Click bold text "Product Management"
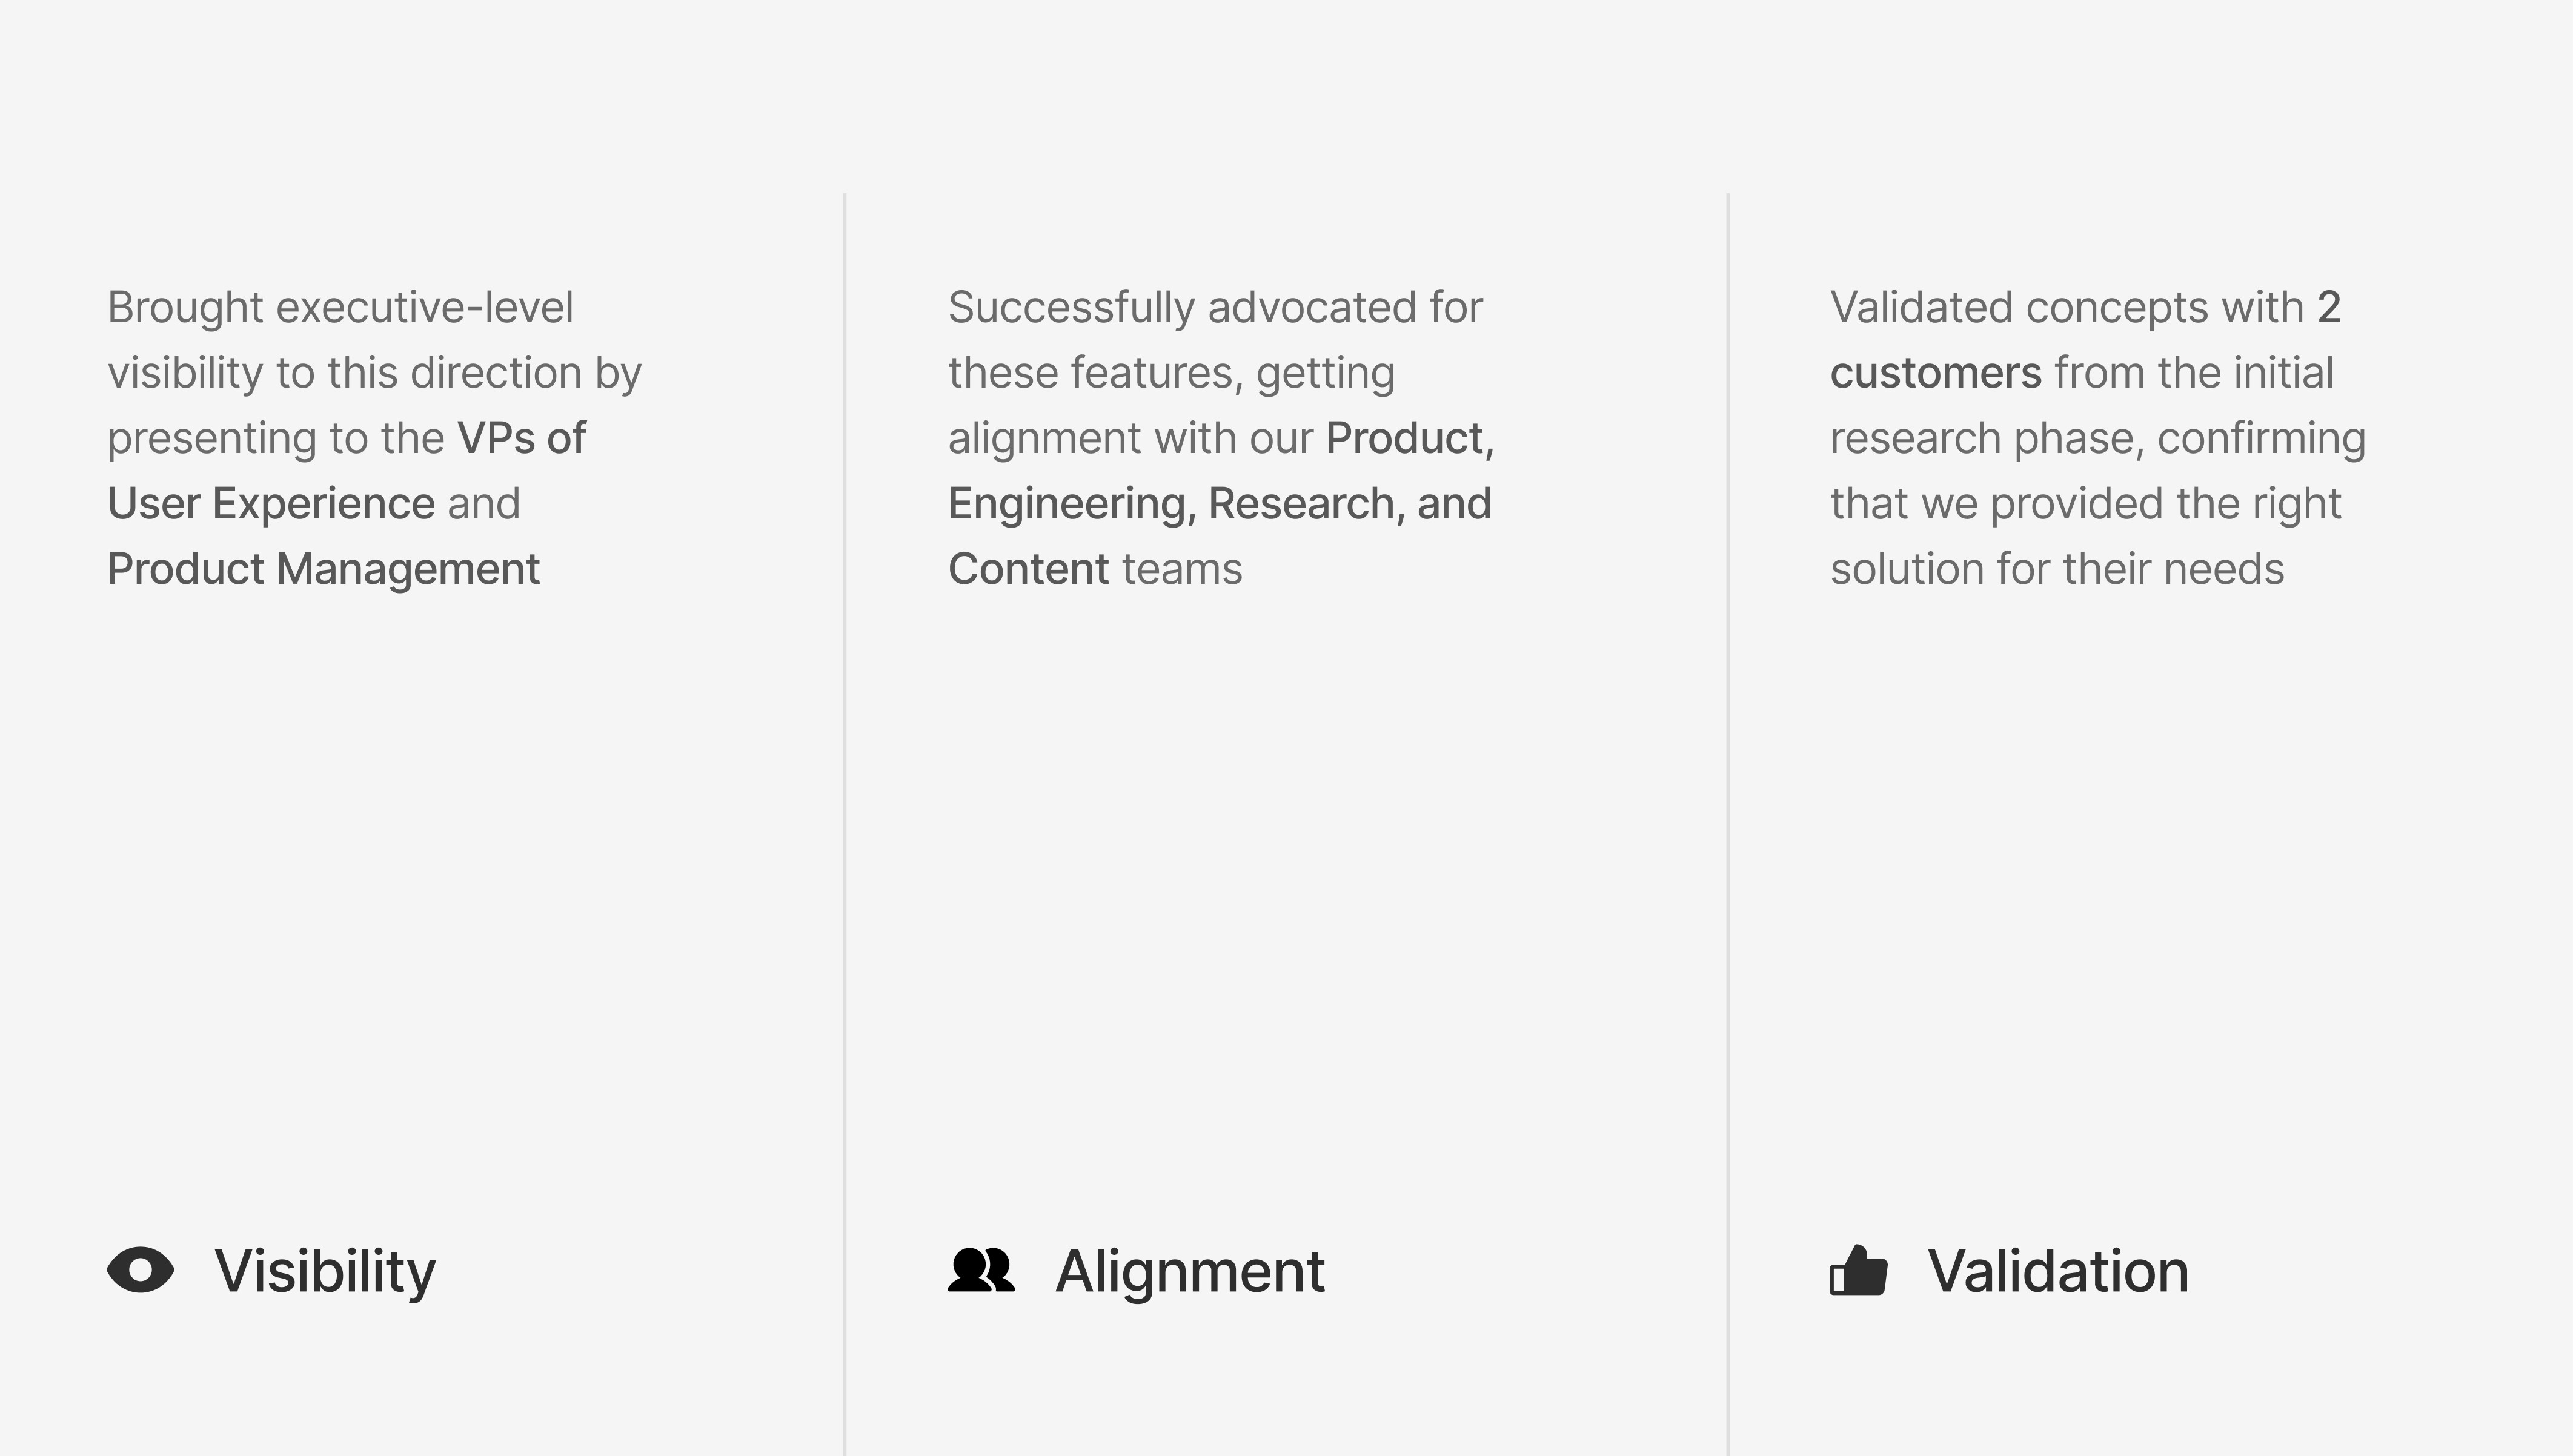 pyautogui.click(x=323, y=569)
